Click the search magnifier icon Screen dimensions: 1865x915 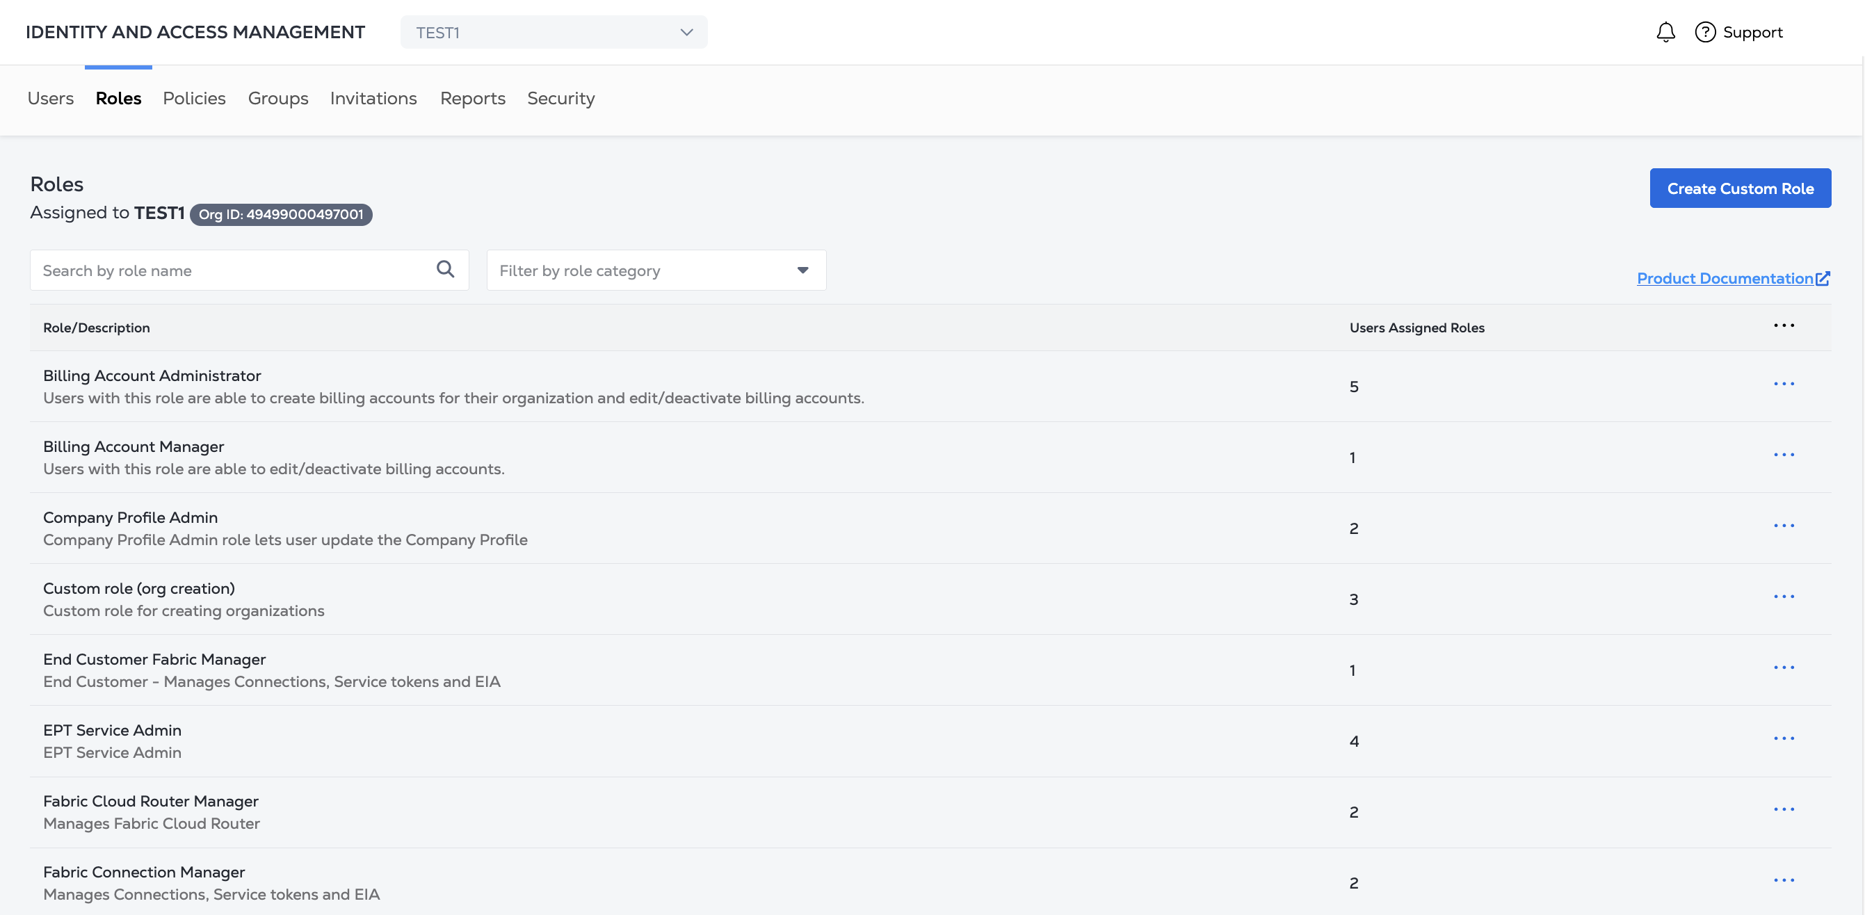(445, 269)
